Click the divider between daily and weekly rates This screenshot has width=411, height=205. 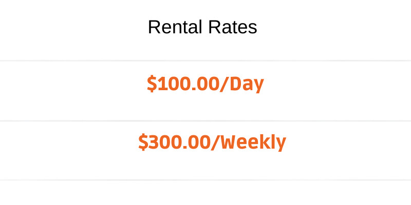tap(206, 121)
